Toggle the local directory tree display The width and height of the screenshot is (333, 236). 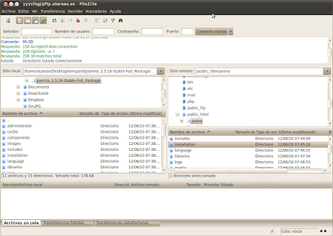[27, 21]
